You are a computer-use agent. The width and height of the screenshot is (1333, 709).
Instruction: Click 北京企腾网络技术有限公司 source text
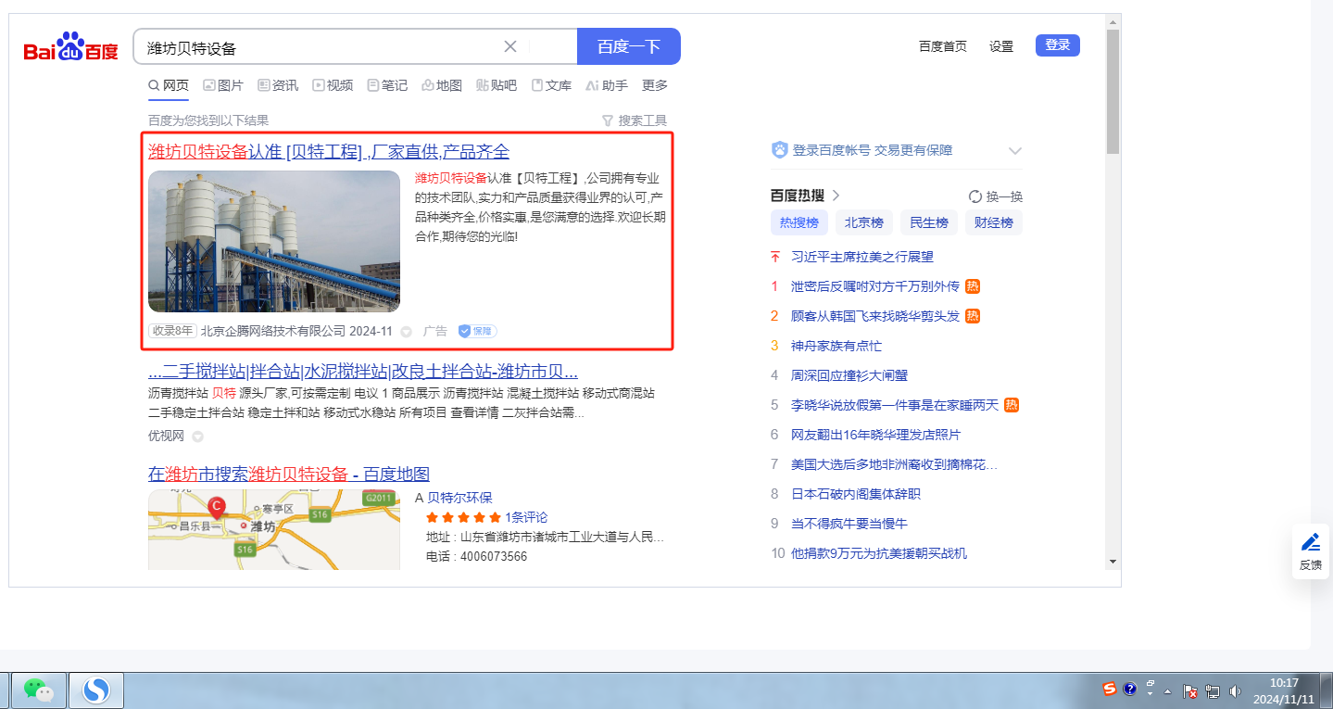273,331
